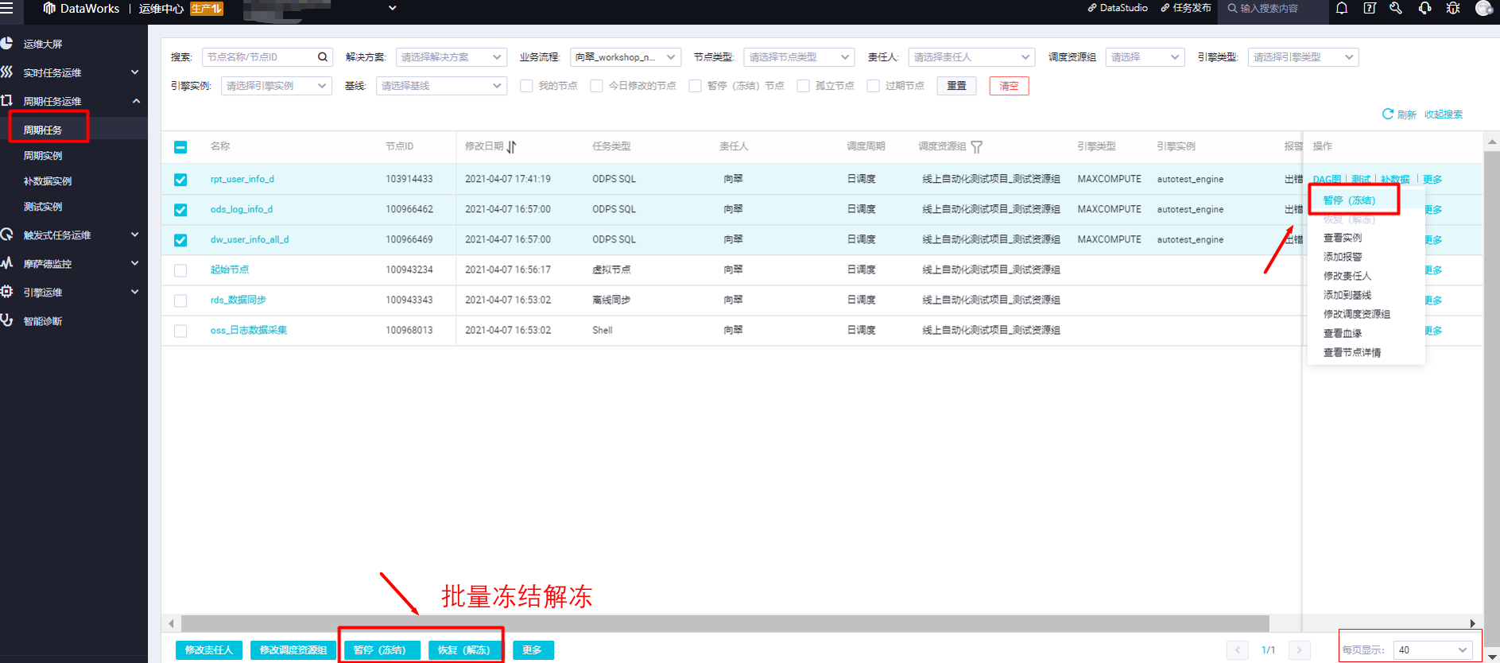Open the ods_log_info_d task link
The image size is (1500, 663).
[x=242, y=209]
